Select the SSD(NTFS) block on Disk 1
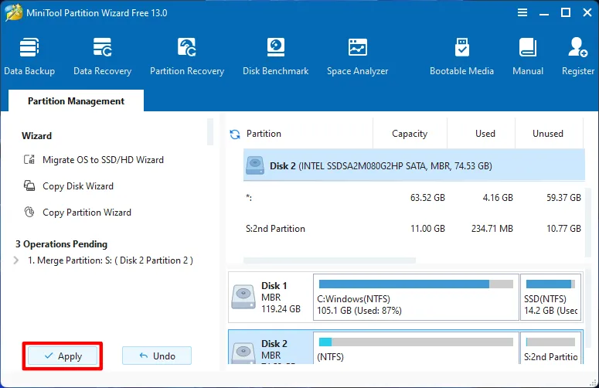599x388 pixels. [x=551, y=297]
